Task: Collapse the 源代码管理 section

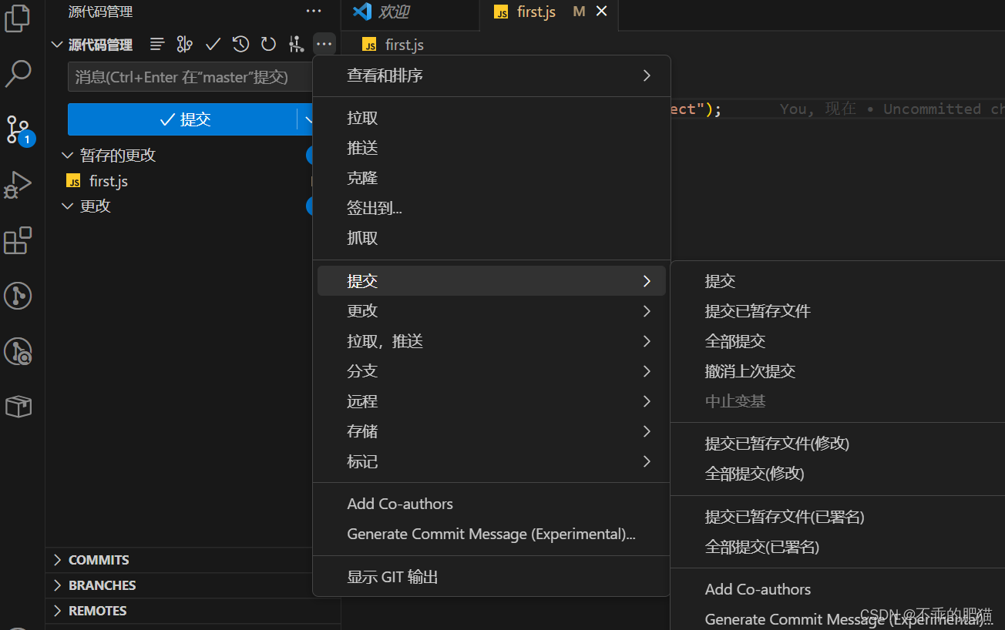Action: pos(56,45)
